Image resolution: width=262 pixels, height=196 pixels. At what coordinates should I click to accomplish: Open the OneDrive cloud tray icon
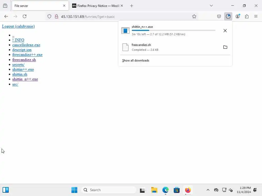tap(216, 190)
